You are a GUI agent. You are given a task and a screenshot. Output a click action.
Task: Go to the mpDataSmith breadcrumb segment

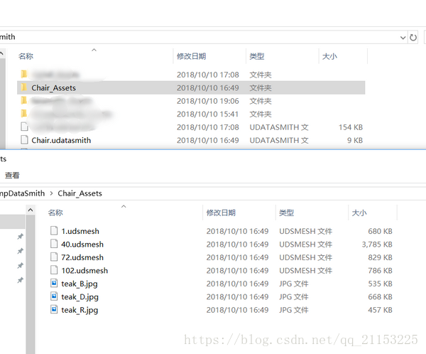pos(23,193)
